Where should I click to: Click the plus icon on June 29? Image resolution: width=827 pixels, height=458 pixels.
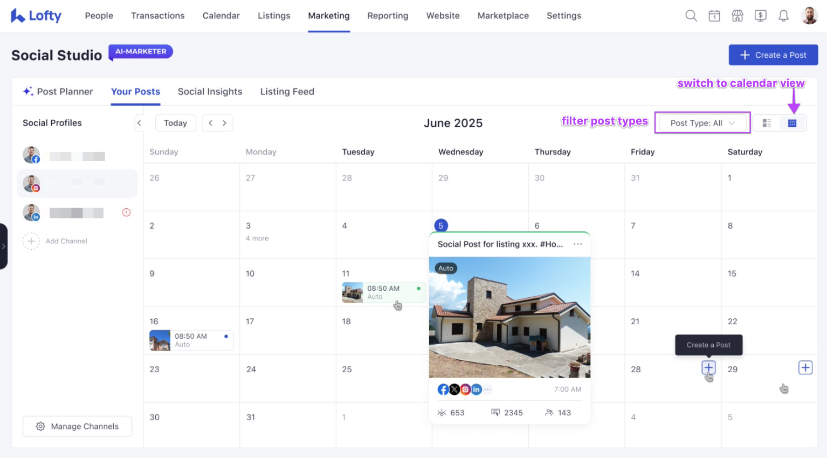click(805, 368)
